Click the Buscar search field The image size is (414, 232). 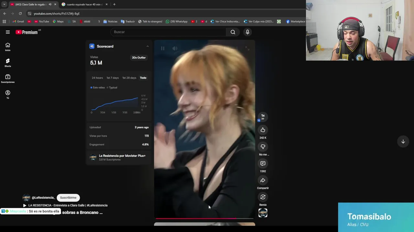(x=168, y=32)
